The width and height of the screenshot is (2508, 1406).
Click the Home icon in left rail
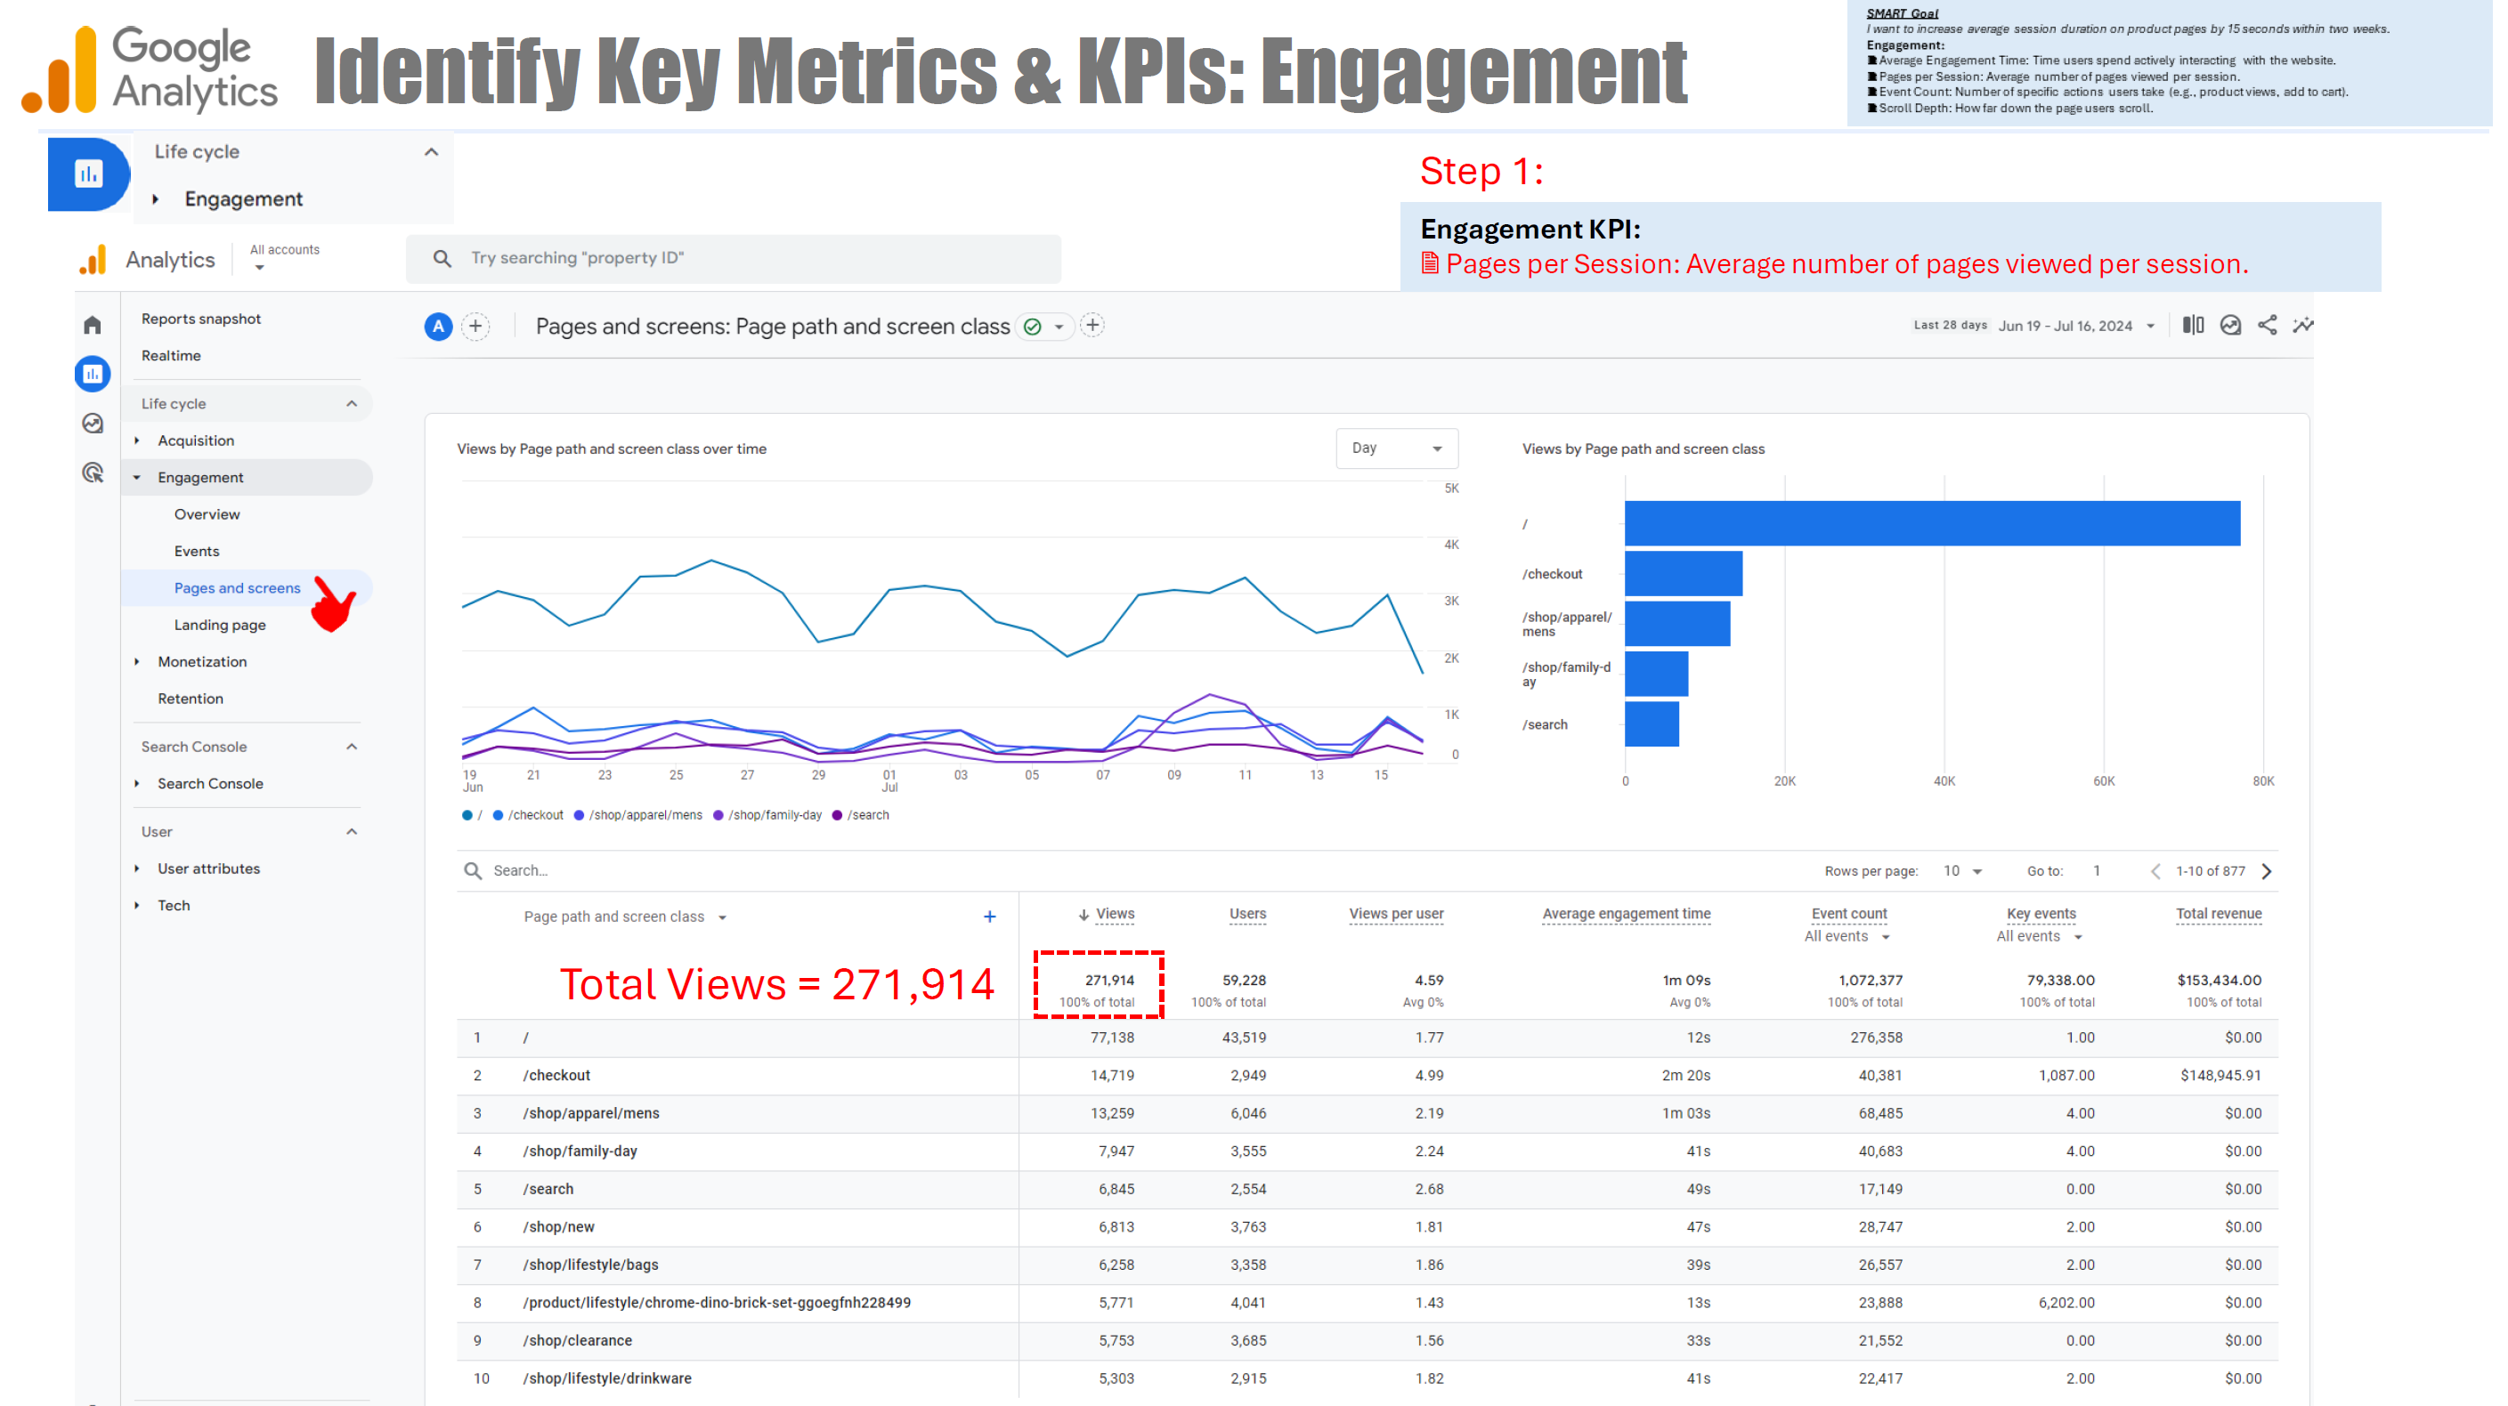93,325
